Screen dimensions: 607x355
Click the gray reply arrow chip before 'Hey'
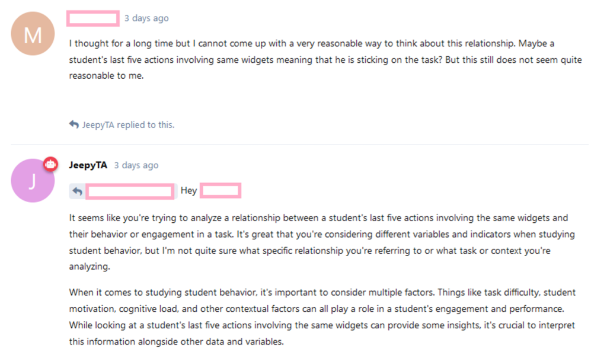point(77,191)
